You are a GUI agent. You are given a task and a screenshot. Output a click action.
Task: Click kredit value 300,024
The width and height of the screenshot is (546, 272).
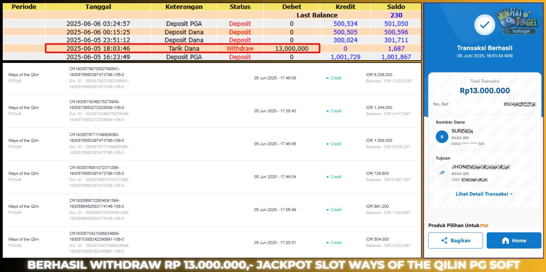click(345, 40)
